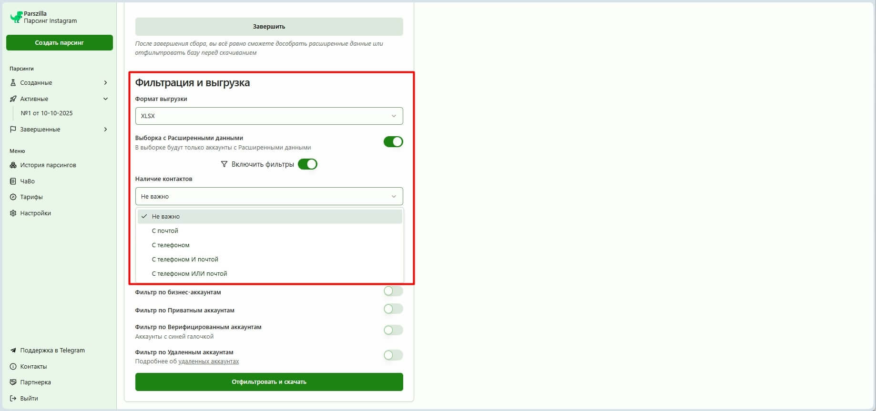Enable Фильтр по Верифицированным аккаунтам toggle
Screen dimensions: 876x411
click(393, 330)
